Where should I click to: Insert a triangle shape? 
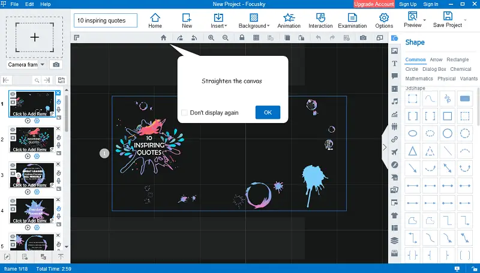click(x=413, y=151)
